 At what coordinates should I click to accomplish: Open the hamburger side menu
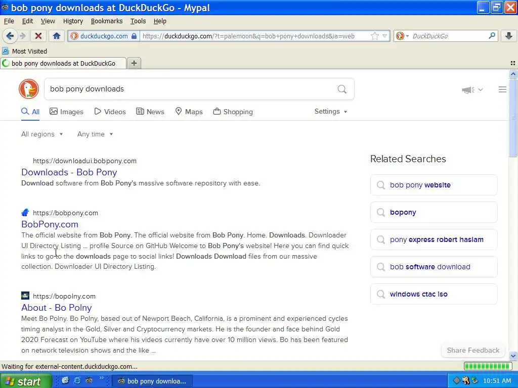[502, 89]
